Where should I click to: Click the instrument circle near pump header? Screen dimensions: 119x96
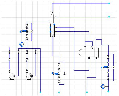coord(21,44)
